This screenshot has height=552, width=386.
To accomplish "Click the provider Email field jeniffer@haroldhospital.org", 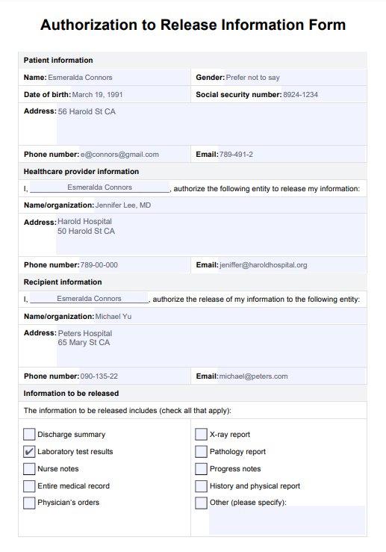I will click(293, 265).
